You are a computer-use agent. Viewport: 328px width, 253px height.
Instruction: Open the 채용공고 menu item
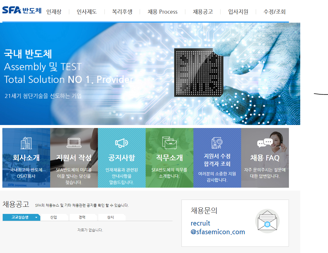pyautogui.click(x=203, y=12)
